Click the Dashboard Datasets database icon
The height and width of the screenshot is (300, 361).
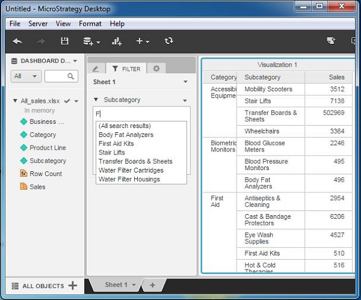point(14,61)
